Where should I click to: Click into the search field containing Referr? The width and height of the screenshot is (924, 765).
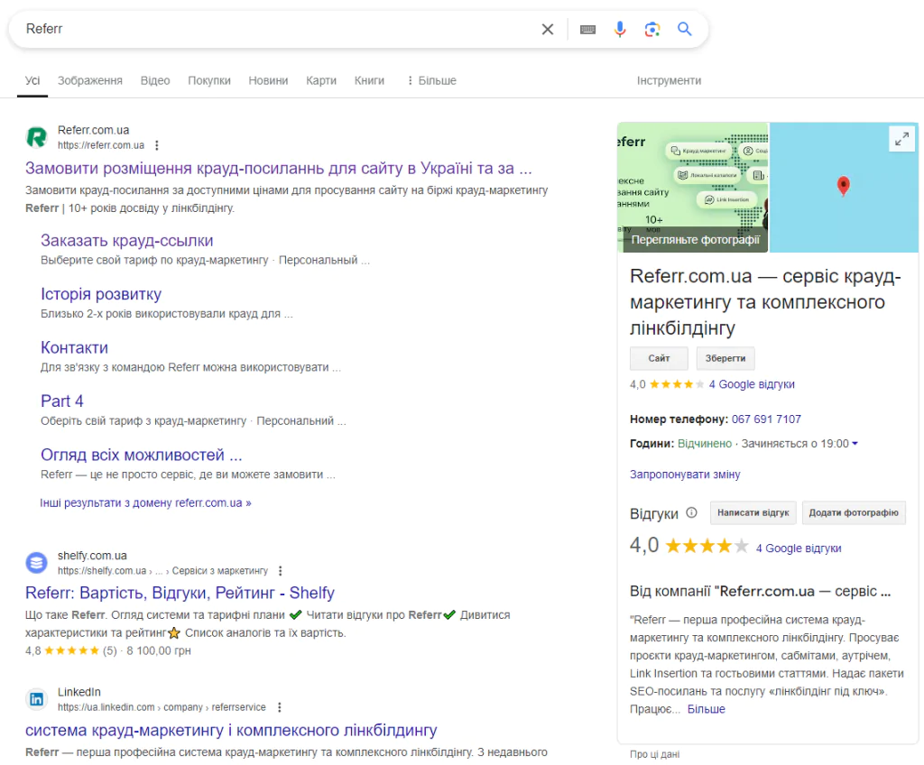pos(271,29)
